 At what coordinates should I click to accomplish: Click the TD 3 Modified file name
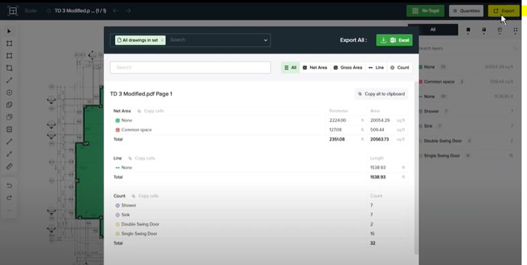[x=81, y=11]
